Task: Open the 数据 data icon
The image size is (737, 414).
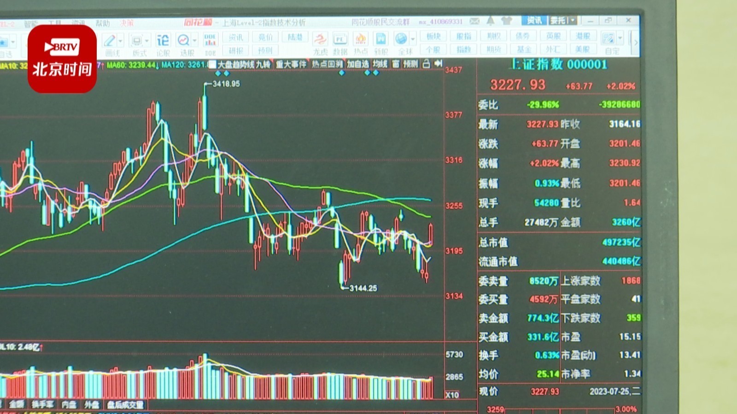Action: click(340, 40)
